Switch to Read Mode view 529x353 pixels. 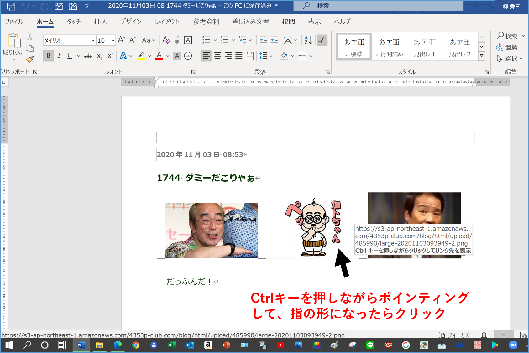click(484, 335)
